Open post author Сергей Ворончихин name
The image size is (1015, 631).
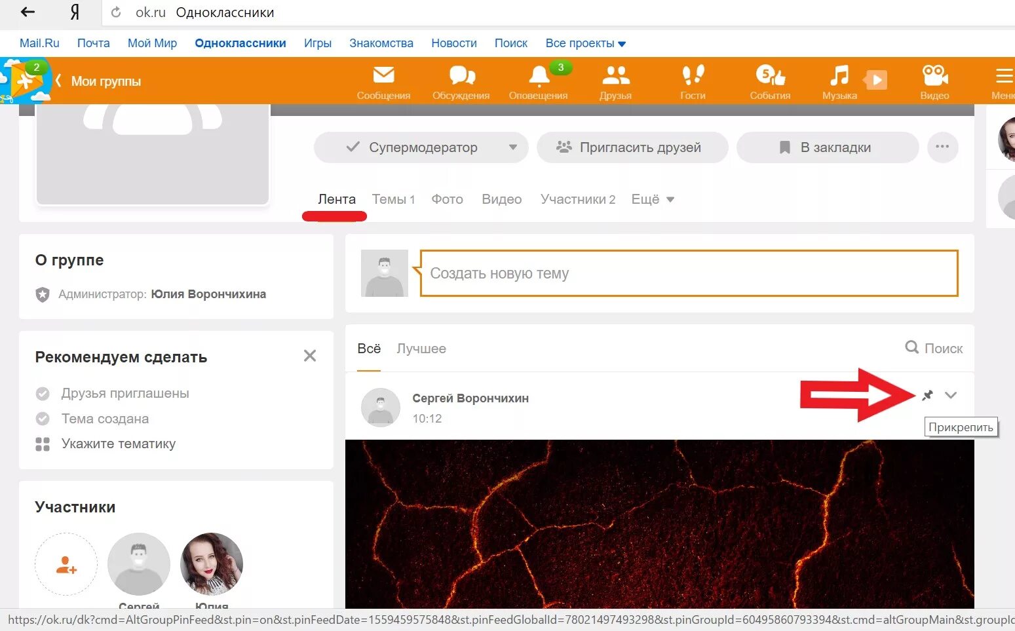coord(470,398)
